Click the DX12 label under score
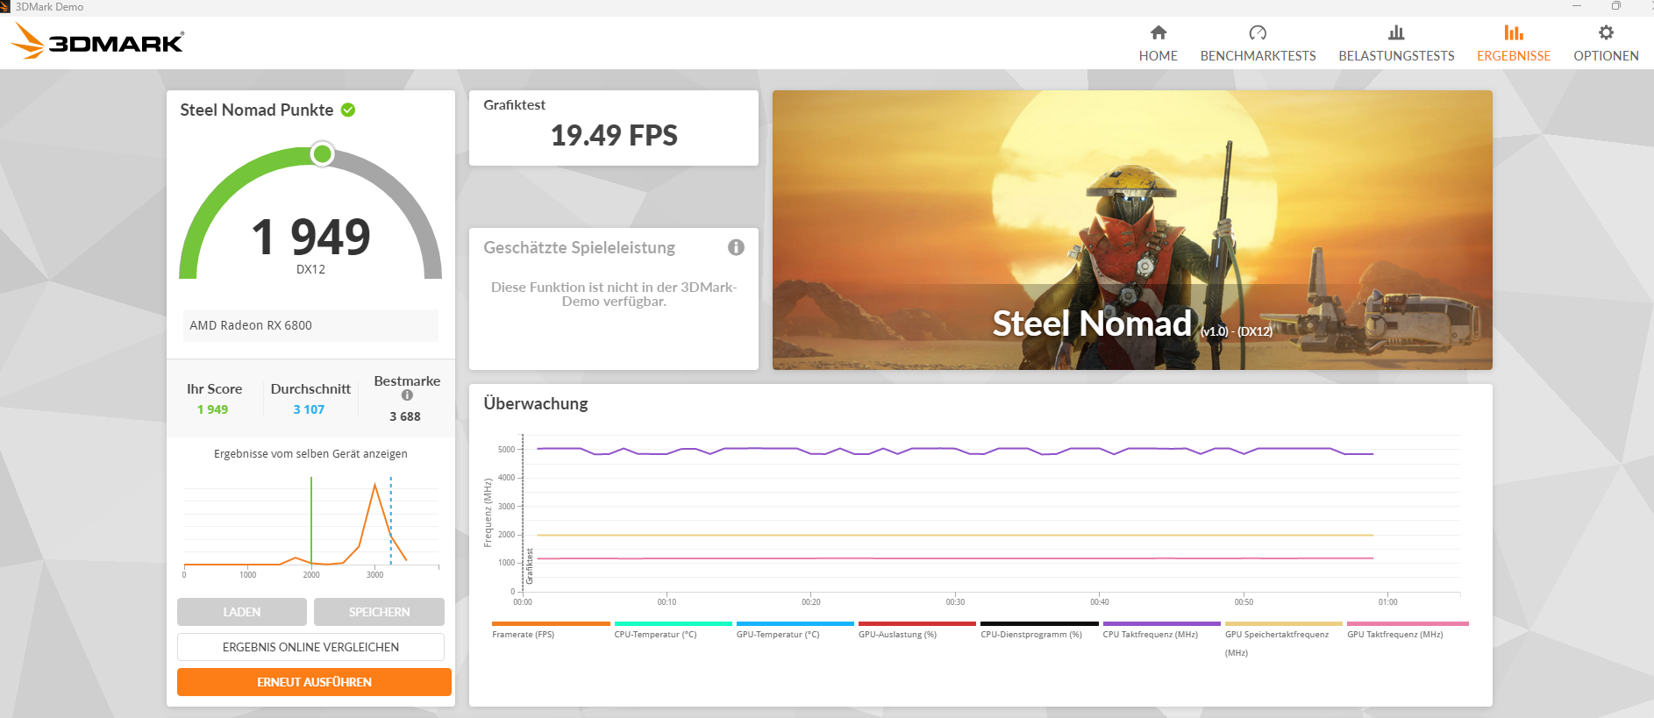Image resolution: width=1654 pixels, height=718 pixels. coord(310,269)
